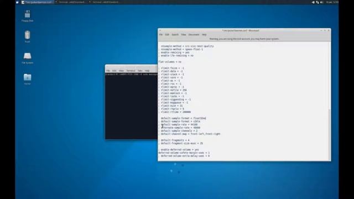Open the clock in the top panel
354x199 pixels.
click(x=332, y=2)
